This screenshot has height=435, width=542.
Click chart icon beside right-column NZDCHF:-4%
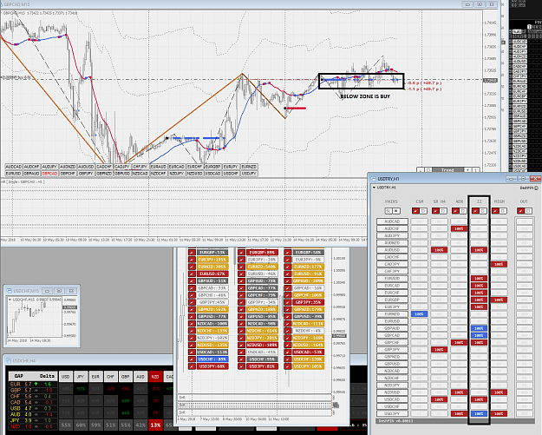288,331
